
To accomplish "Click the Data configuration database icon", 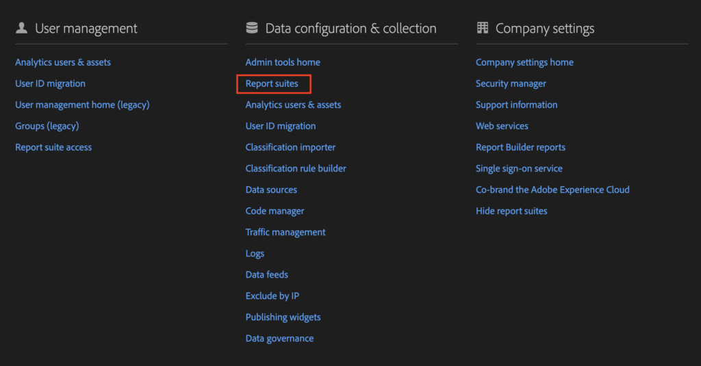I will 252,28.
